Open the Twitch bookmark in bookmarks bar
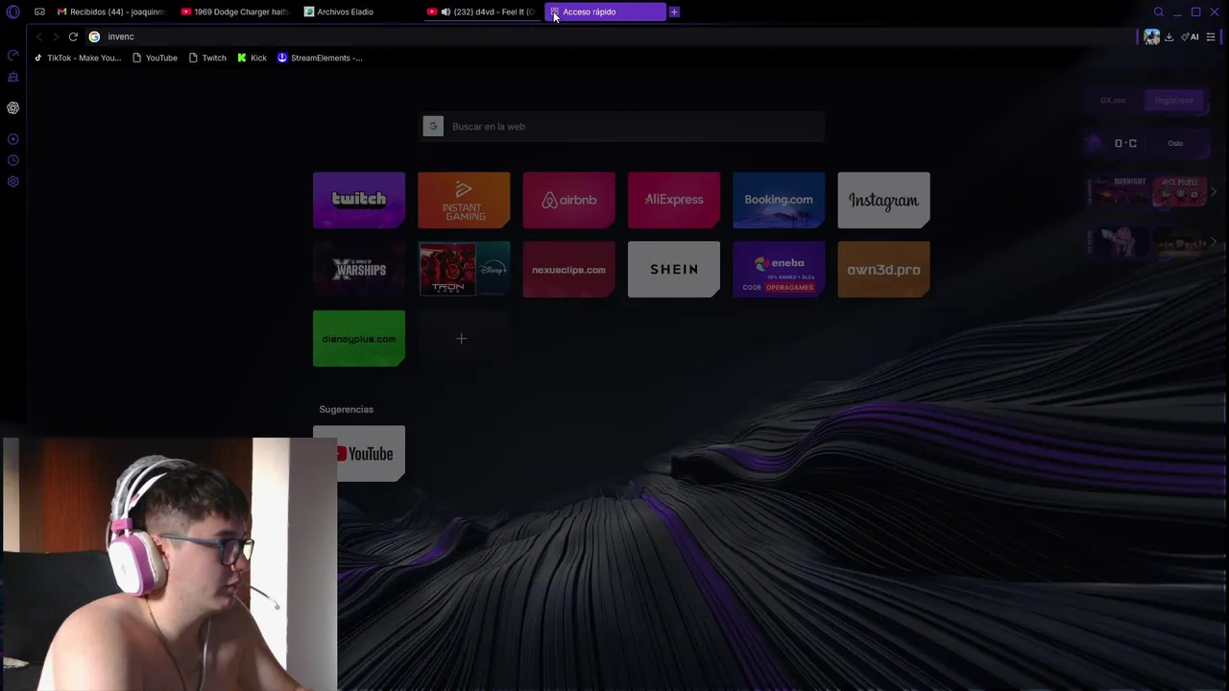The height and width of the screenshot is (691, 1229). coord(207,58)
